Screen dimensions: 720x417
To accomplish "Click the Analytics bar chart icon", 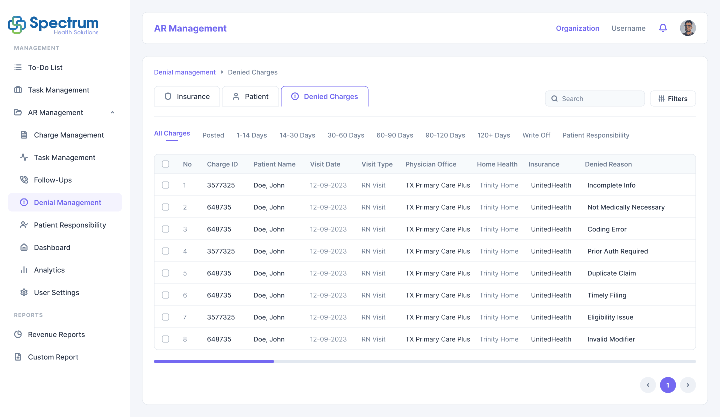I will click(24, 270).
